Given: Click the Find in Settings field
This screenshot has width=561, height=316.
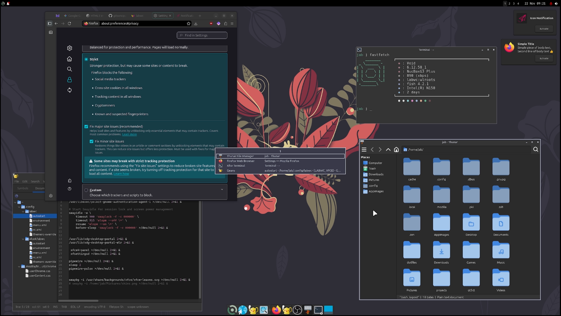Looking at the screenshot, I should click(202, 35).
